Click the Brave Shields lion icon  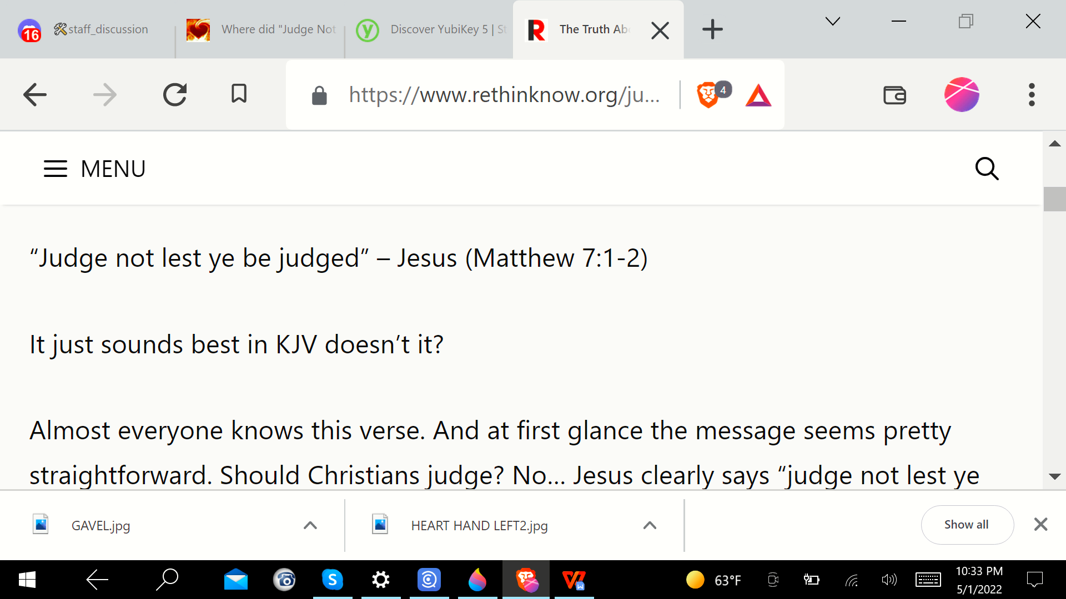(708, 95)
